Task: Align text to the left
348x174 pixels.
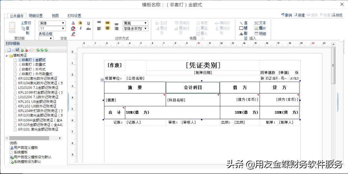Action: [99, 28]
